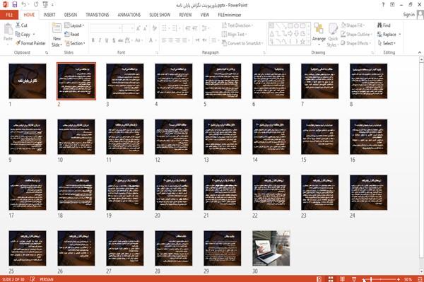Toggle Italic formatting button

[100, 40]
